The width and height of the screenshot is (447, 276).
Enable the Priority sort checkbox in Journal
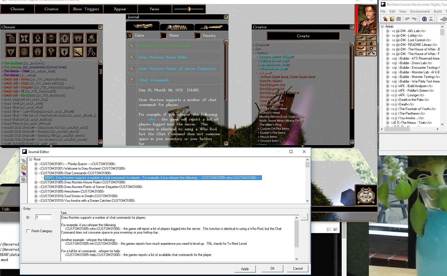[197, 36]
